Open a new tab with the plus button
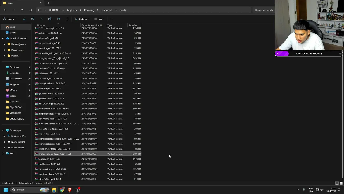This screenshot has width=344, height=194. [48, 3]
